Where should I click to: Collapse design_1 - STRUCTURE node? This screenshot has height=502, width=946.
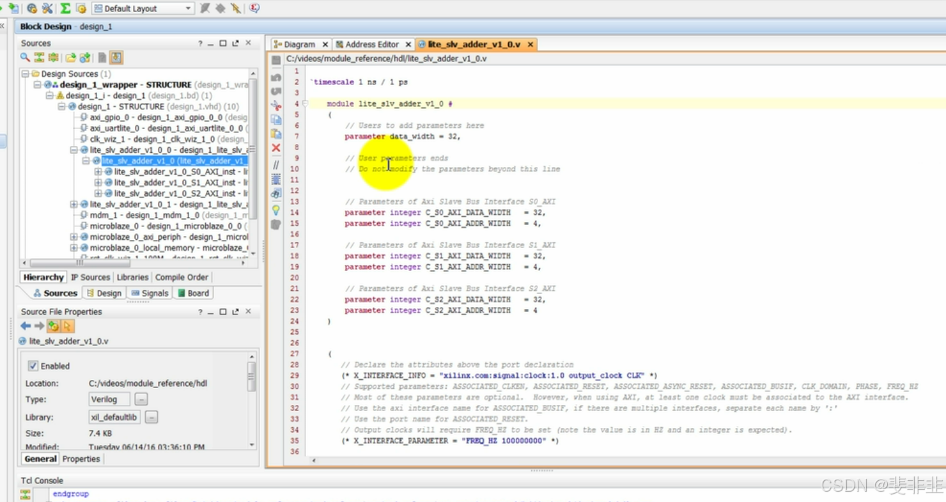click(61, 107)
